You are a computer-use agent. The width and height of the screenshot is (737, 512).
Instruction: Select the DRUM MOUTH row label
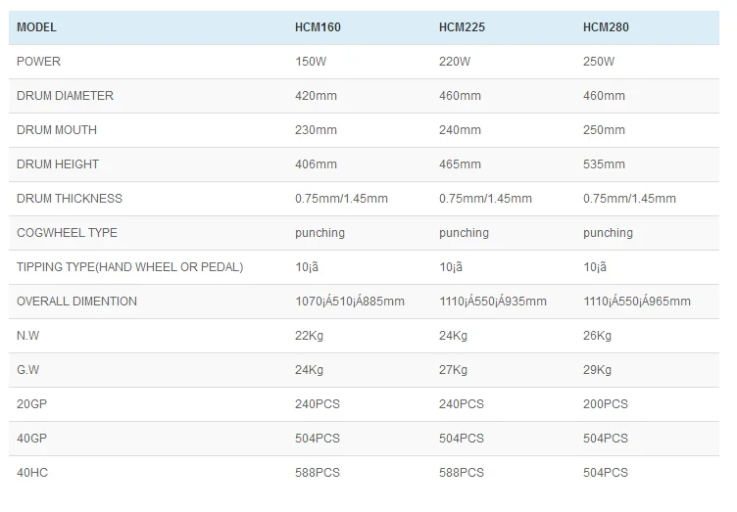pos(57,130)
